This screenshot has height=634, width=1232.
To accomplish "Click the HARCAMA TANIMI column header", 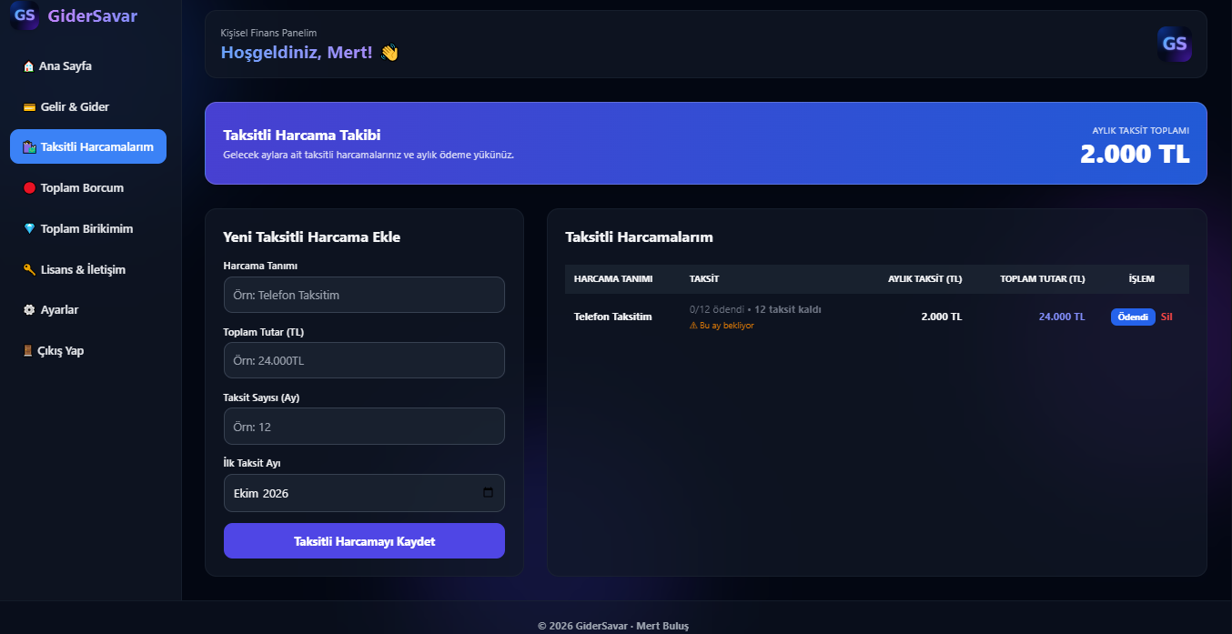I will tap(613, 279).
